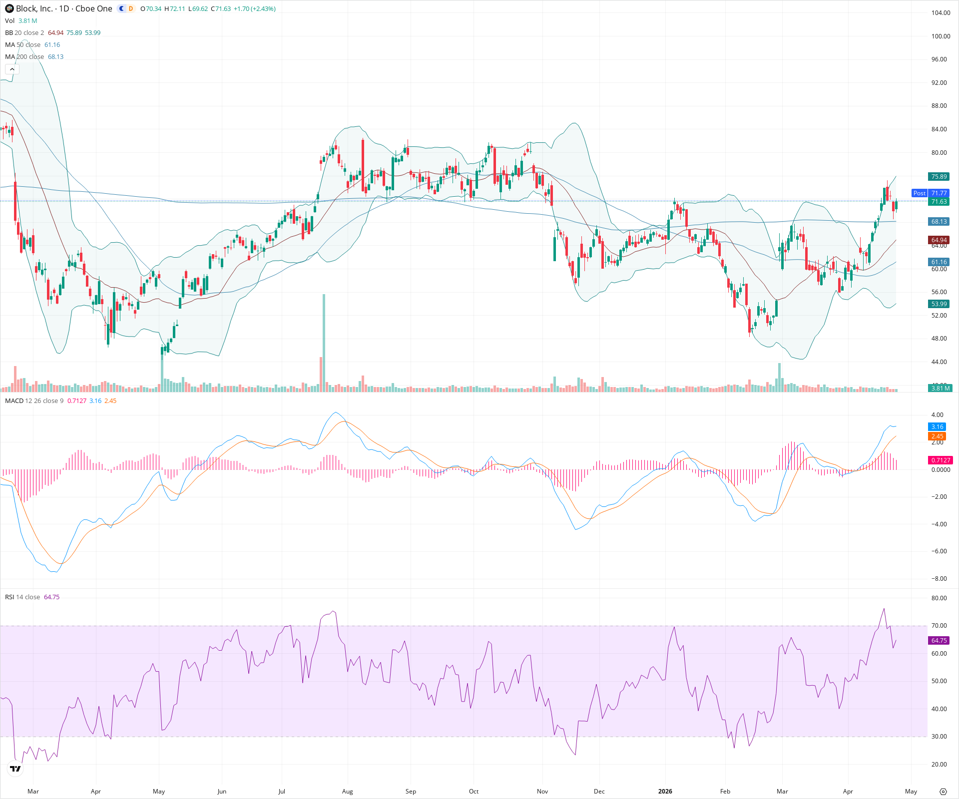This screenshot has height=799, width=959.
Task: Click the orange D delayed data badge
Action: click(x=129, y=8)
